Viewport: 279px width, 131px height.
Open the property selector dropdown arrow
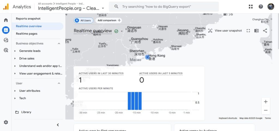click(x=103, y=8)
